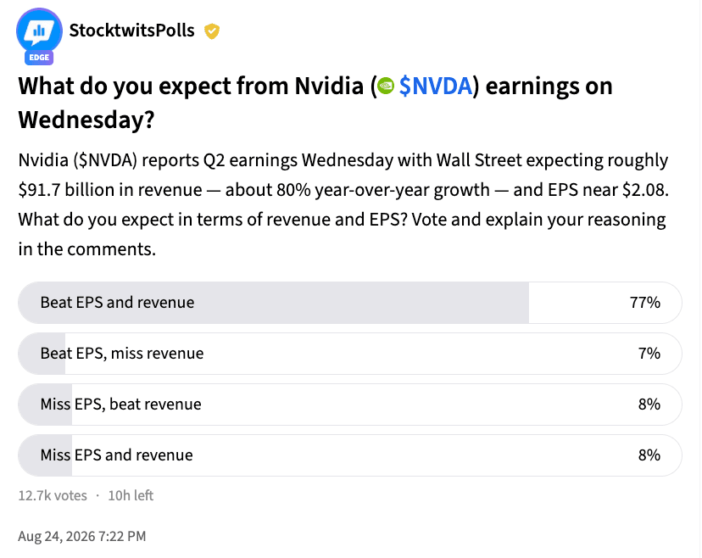
Task: Click the green Nvidia logo icon
Action: click(x=386, y=86)
